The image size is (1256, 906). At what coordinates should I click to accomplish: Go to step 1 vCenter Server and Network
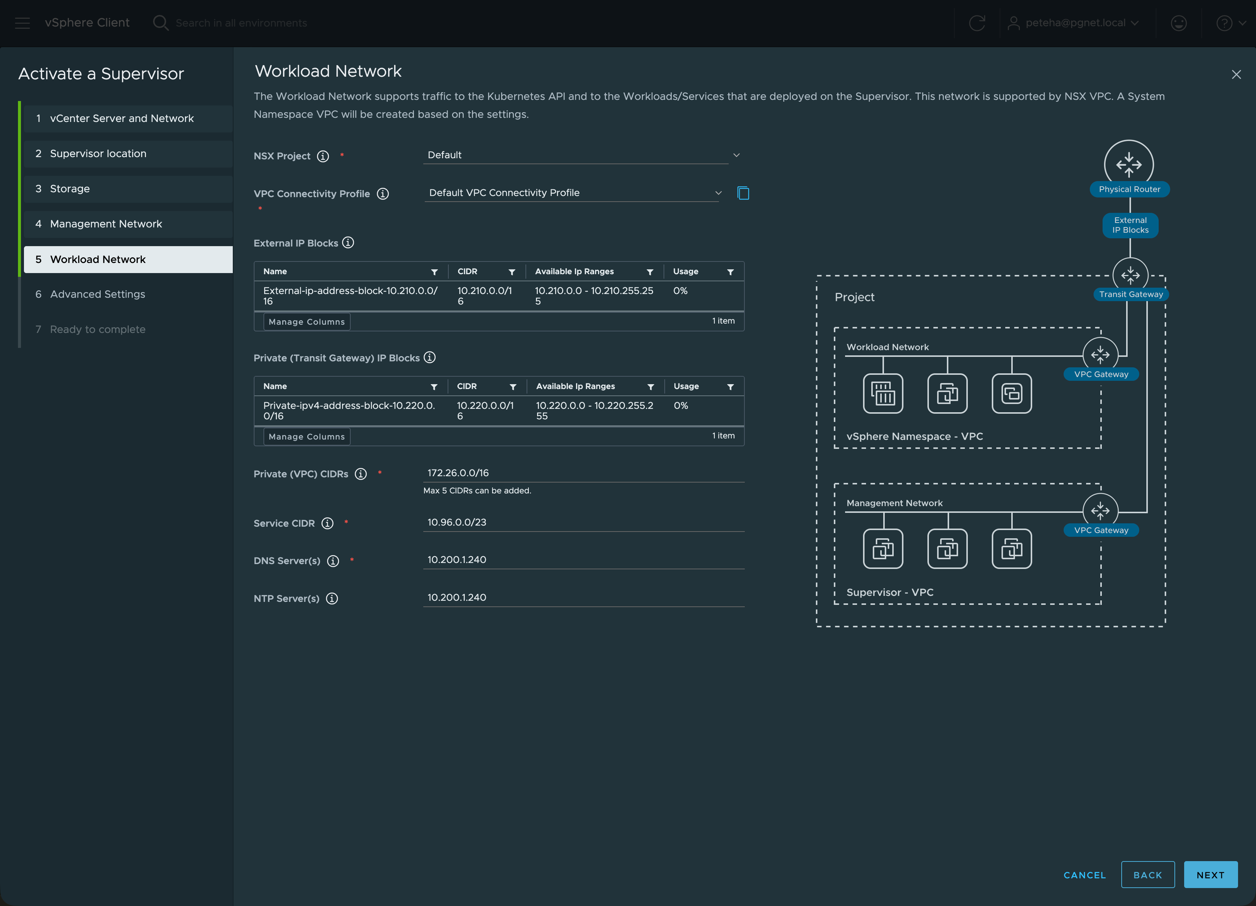tap(128, 119)
